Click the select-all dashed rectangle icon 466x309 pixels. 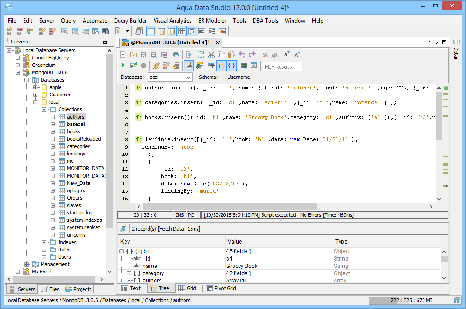click(201, 55)
